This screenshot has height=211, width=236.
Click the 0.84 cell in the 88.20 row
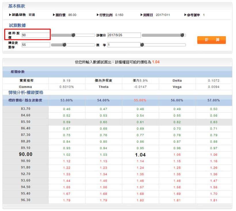coord(67,142)
